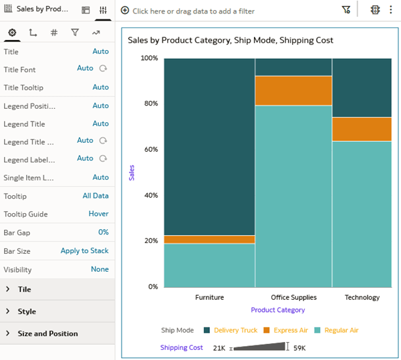Screen dimensions: 401x360
Task: Click the add filter plus icon
Action: (x=125, y=11)
